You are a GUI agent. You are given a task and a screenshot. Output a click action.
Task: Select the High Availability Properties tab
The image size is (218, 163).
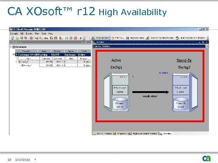click(x=143, y=134)
